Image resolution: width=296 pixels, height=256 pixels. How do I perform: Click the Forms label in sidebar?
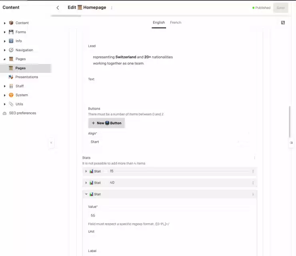21,32
